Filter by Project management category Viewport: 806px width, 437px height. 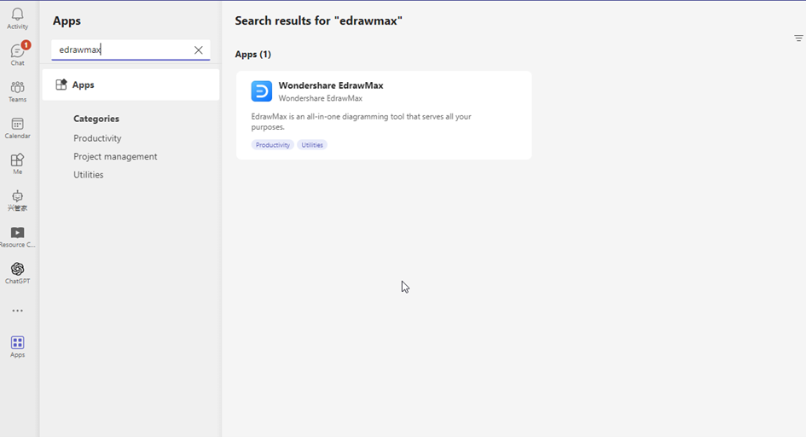(x=115, y=156)
